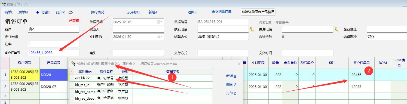Viewport: 407px width, 104px height.
Task: Select 未交销售订单 in the toolbar
Action: tap(222, 12)
